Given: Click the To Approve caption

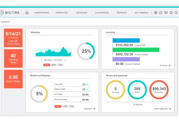Looking at the screenshot, I should [138, 105].
